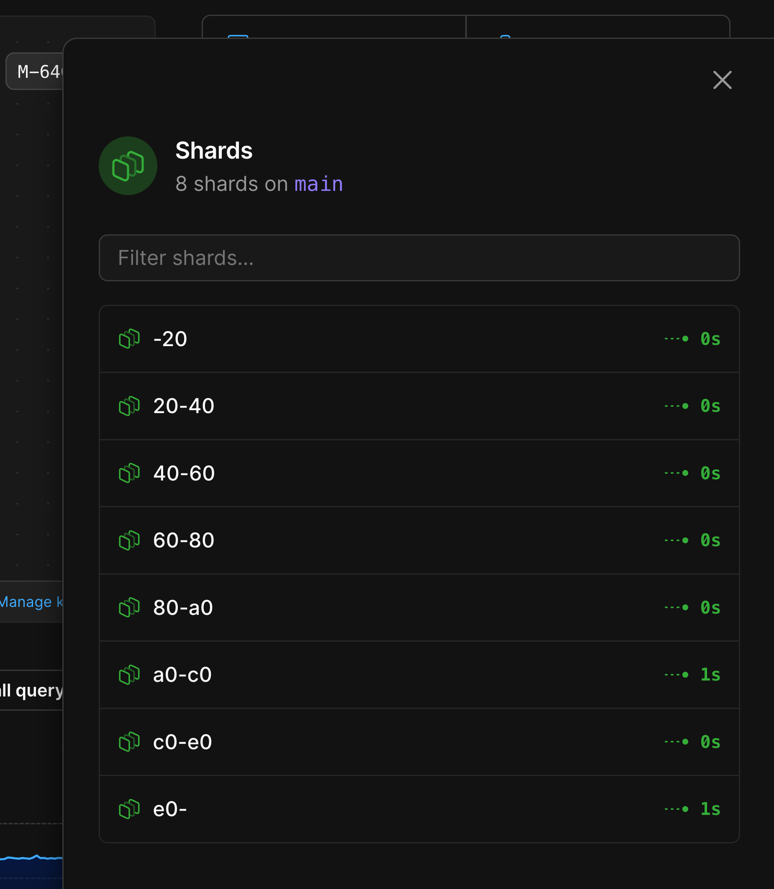The image size is (774, 889).
Task: Select the c0-e0 shard
Action: pos(389,742)
